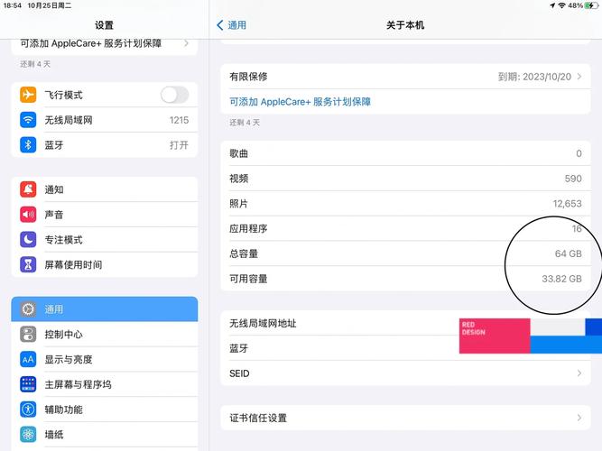Tap the 照片 12,653 value
The width and height of the screenshot is (602, 451).
point(567,204)
